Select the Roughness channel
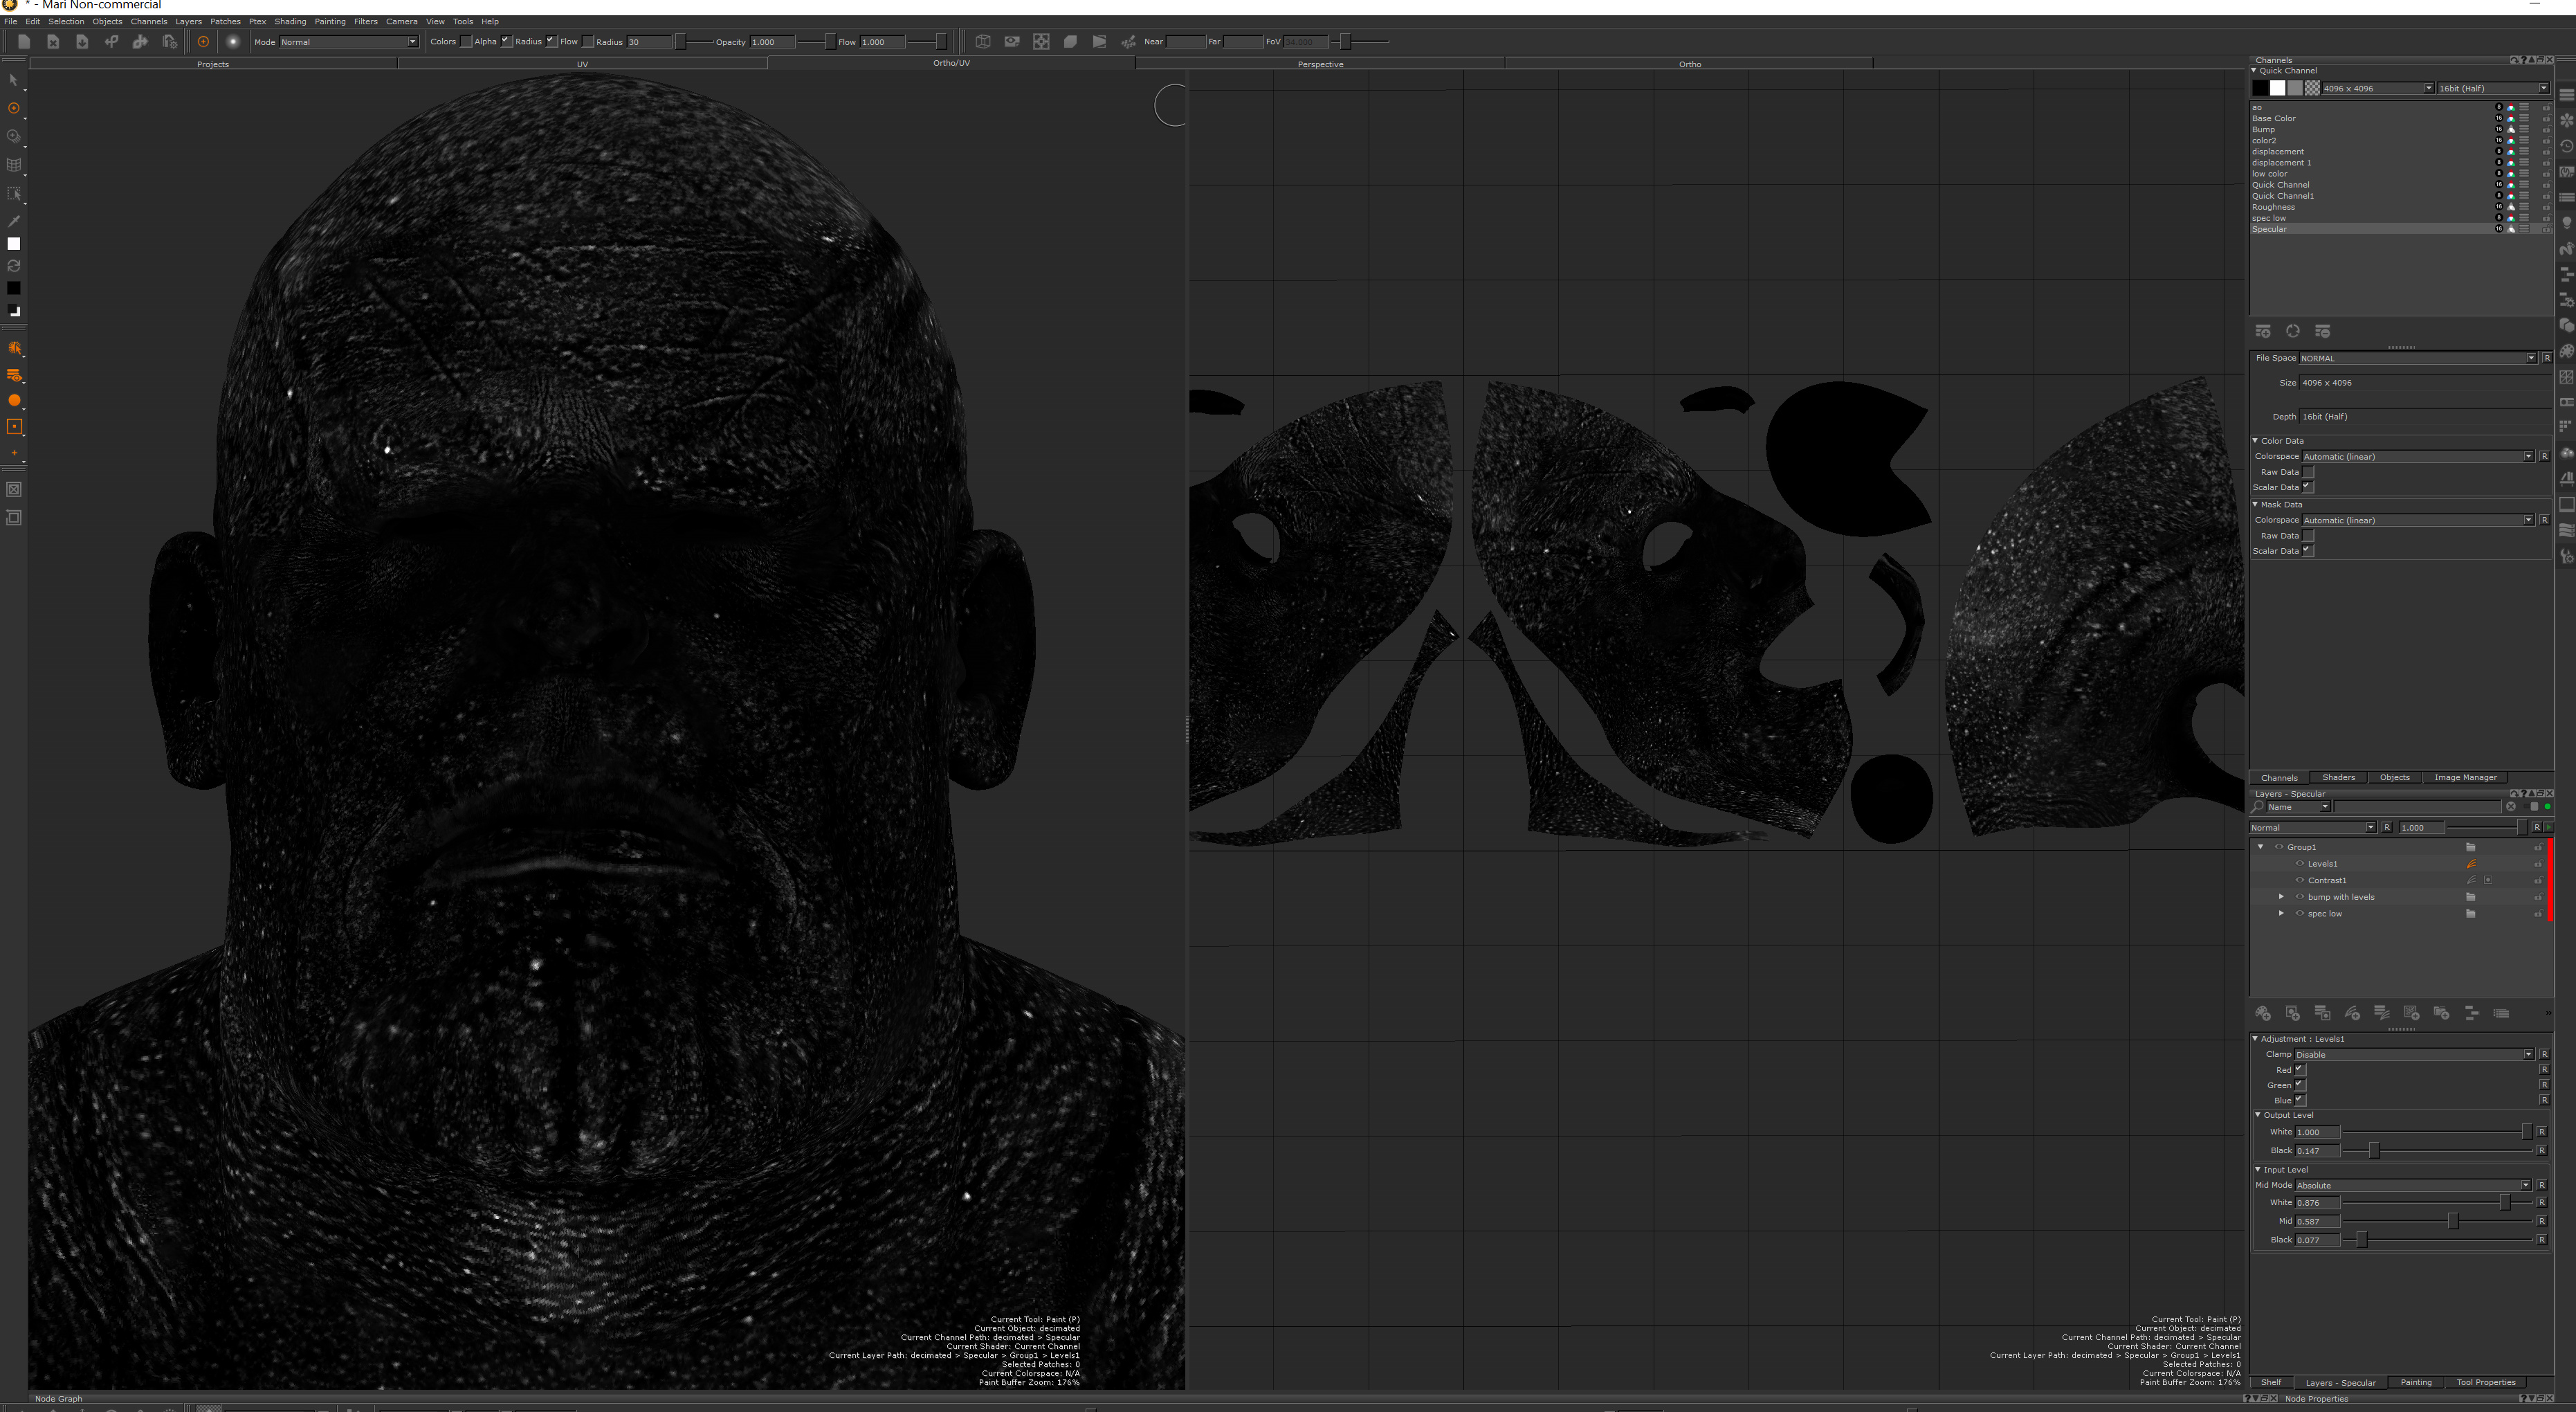The width and height of the screenshot is (2576, 1412). [x=2273, y=207]
